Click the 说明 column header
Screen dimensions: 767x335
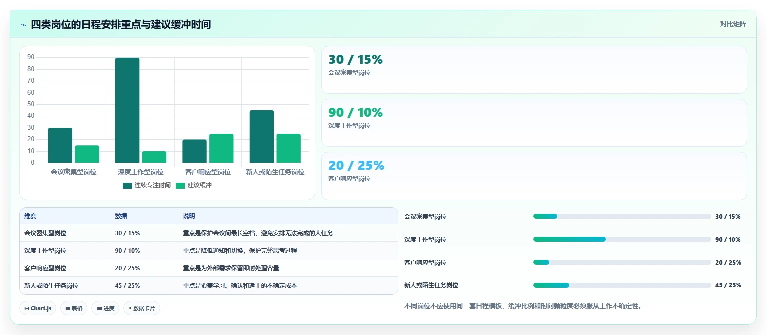tap(189, 216)
